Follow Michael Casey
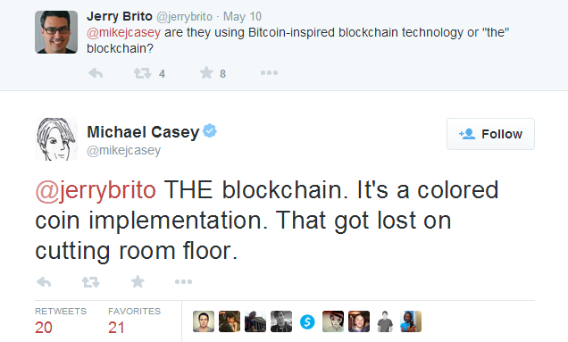The height and width of the screenshot is (342, 568). 490,134
